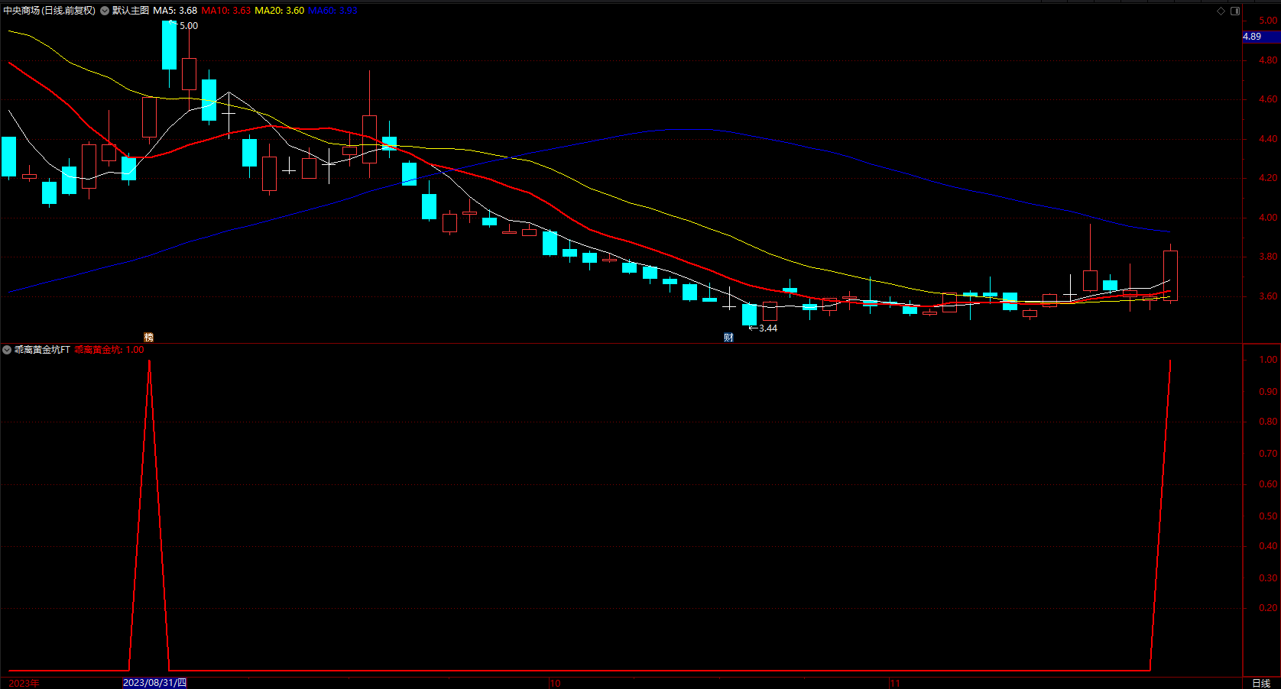Image resolution: width=1281 pixels, height=689 pixels.
Task: Toggle the side panel layout icon
Action: tap(1235, 11)
